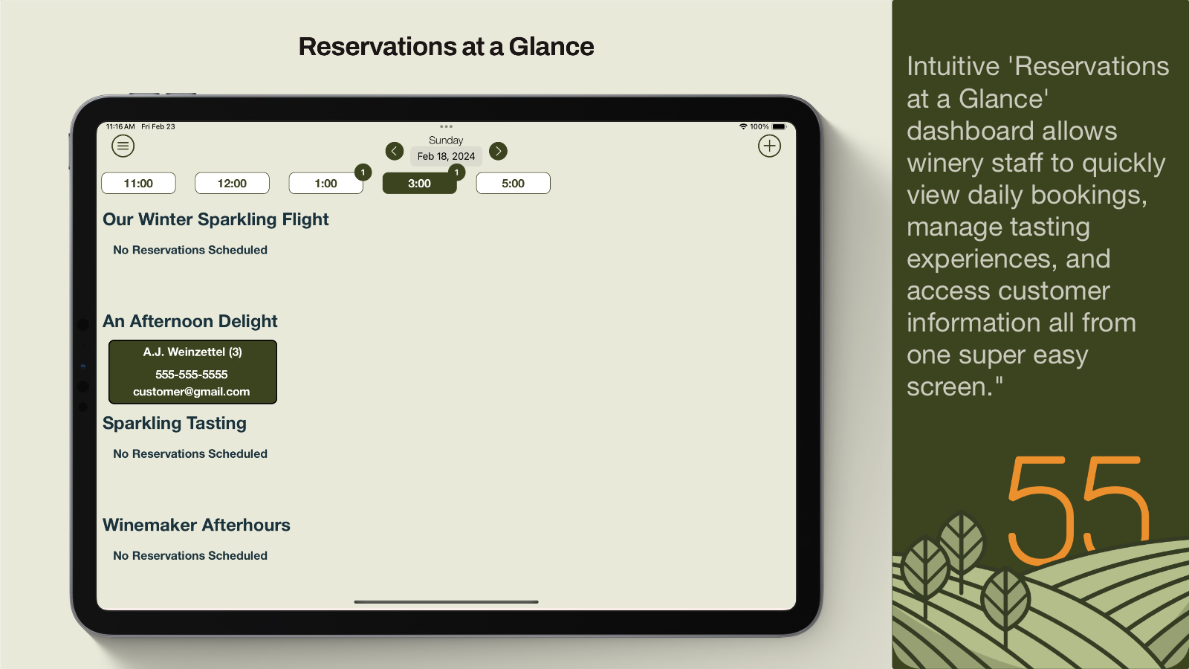Open the Feb 18, 2024 date picker
The height and width of the screenshot is (669, 1189).
[x=445, y=156]
